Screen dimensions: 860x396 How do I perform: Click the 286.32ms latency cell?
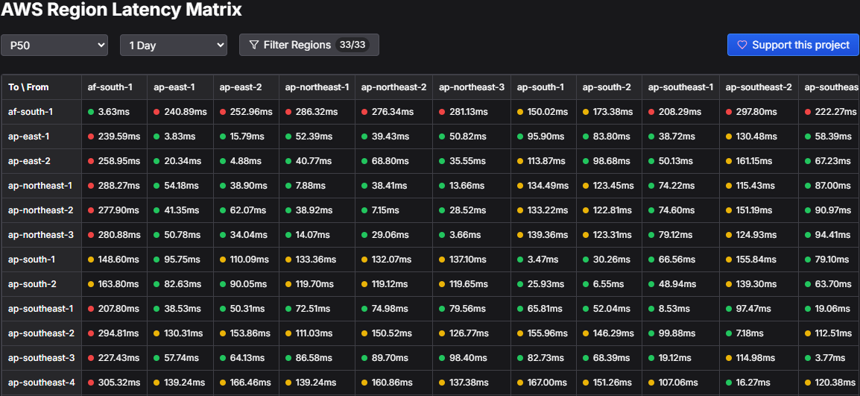coord(317,112)
